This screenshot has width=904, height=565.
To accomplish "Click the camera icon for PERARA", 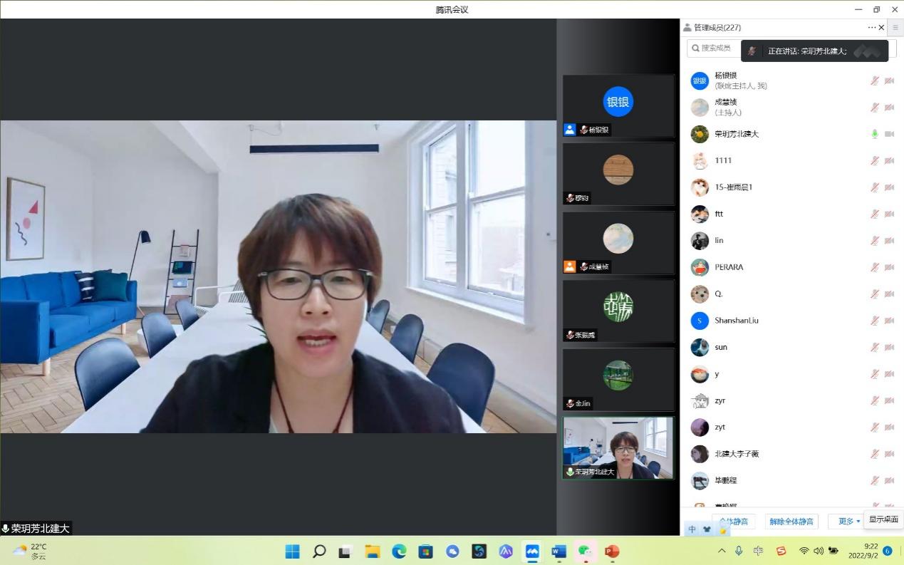I will [889, 267].
